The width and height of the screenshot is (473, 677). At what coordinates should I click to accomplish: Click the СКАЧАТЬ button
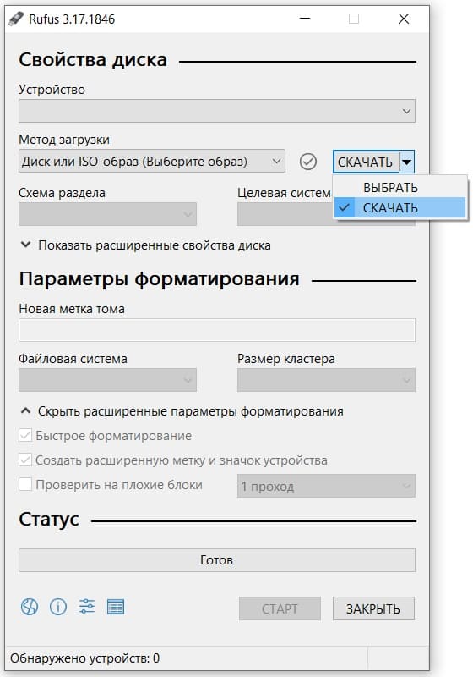(x=366, y=162)
